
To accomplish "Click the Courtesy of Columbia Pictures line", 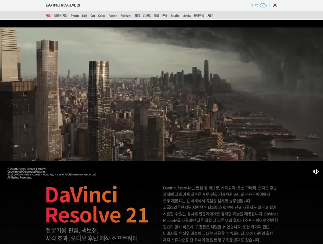I will pyautogui.click(x=26, y=172).
